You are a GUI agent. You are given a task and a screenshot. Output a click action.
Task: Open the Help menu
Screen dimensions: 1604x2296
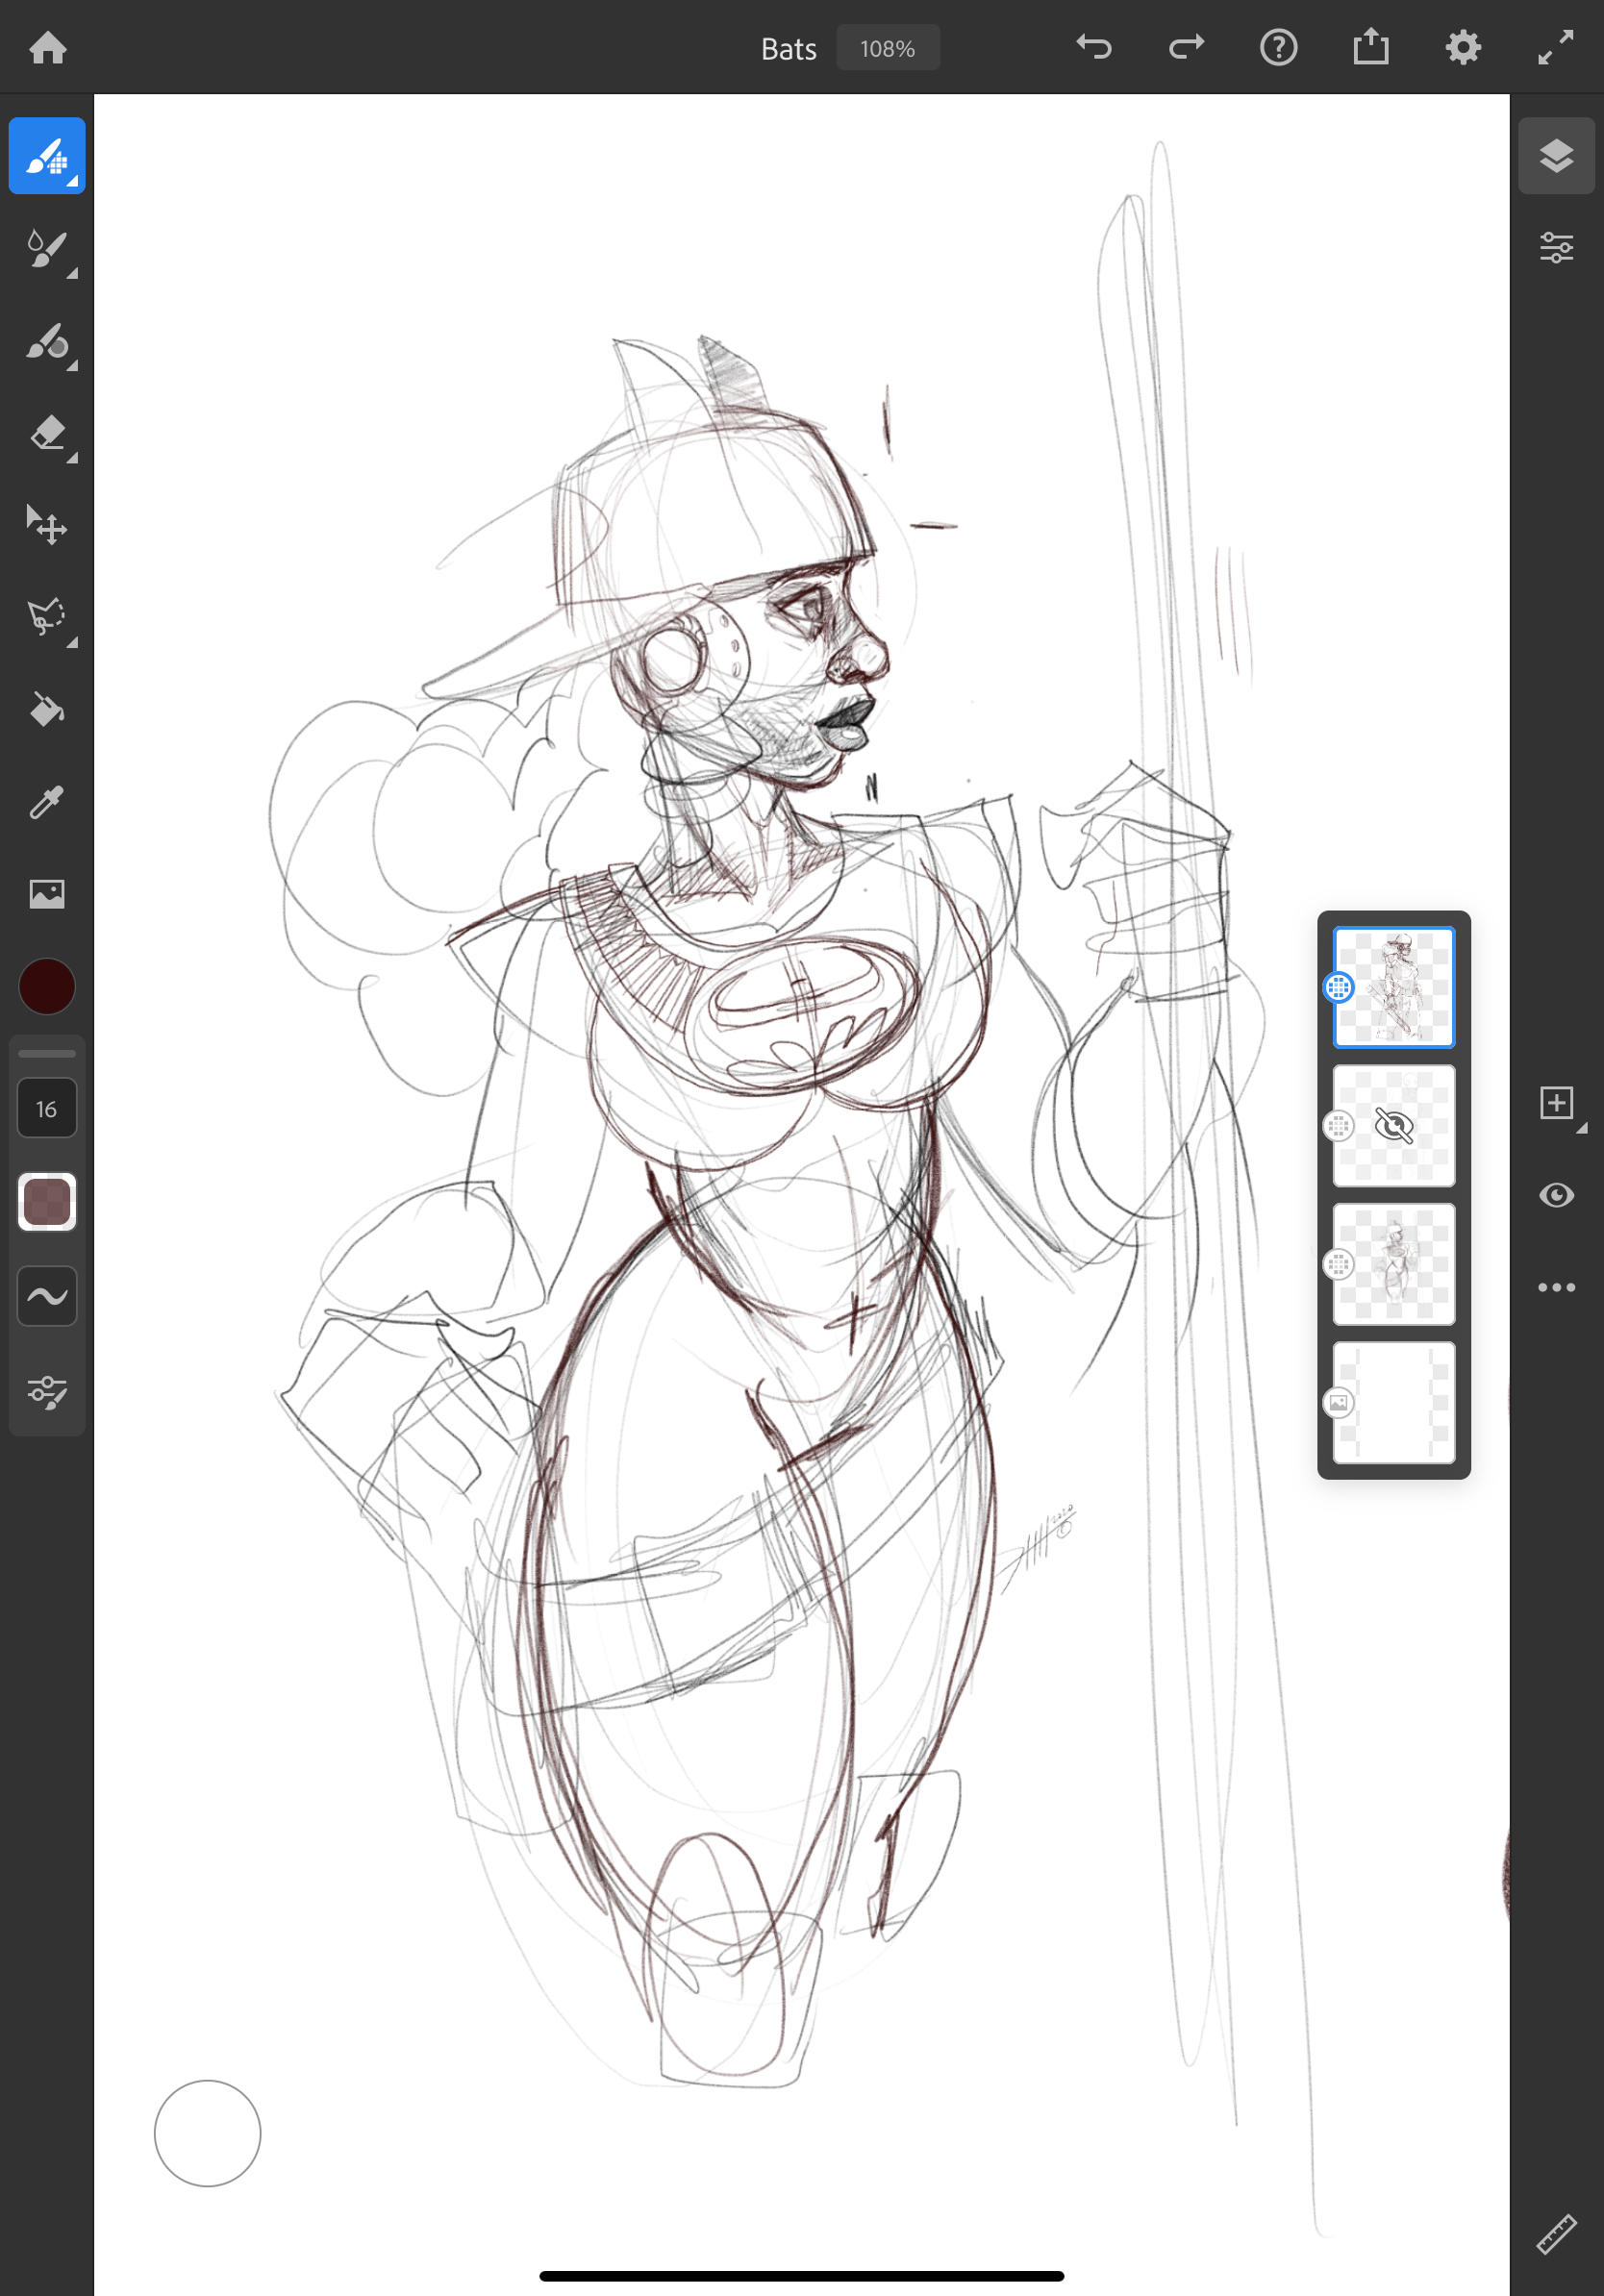tap(1279, 47)
